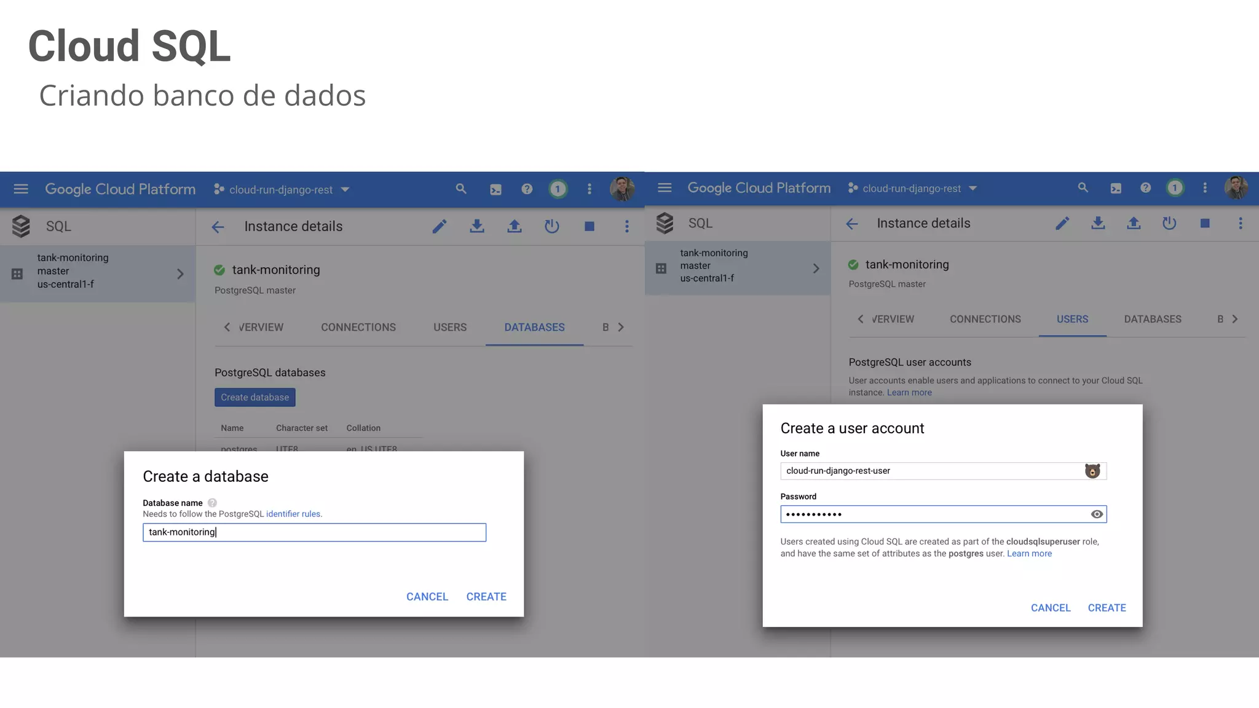Open identifier rules link
This screenshot has height=708, width=1259.
[293, 514]
